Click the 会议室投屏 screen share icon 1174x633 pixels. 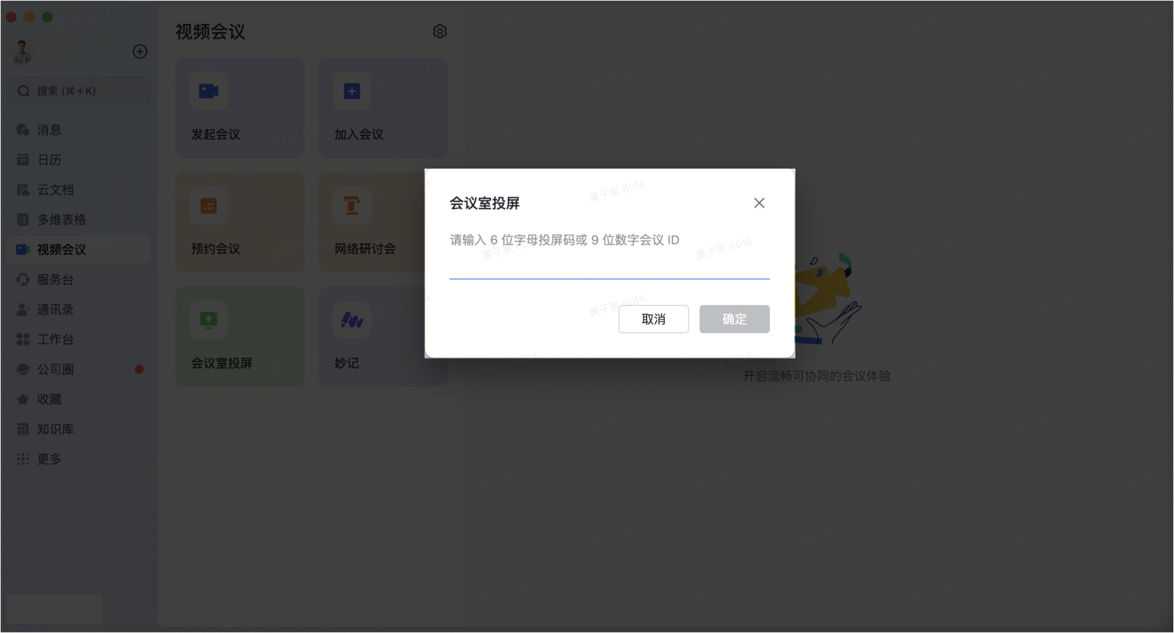coord(208,320)
